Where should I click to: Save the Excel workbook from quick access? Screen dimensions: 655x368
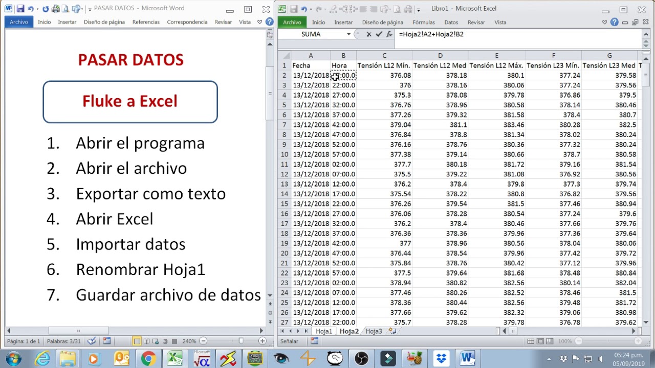point(294,9)
